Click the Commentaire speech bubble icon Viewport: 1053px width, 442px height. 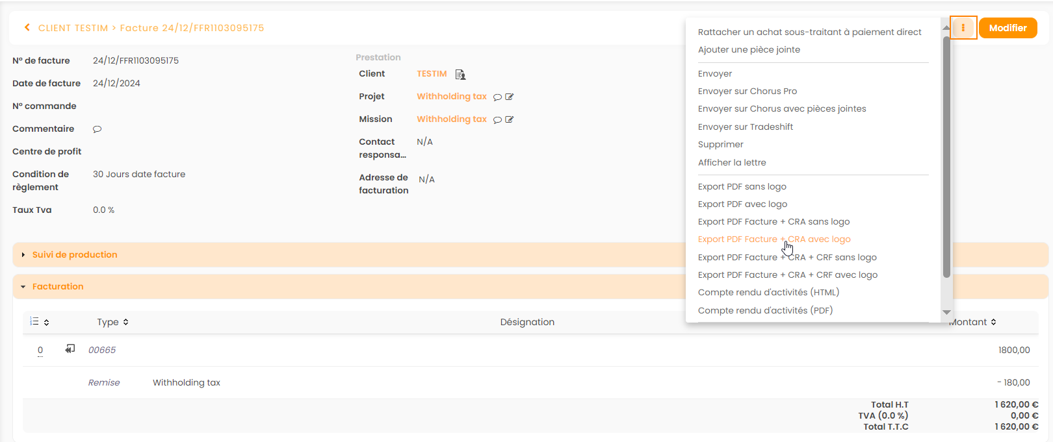(97, 129)
